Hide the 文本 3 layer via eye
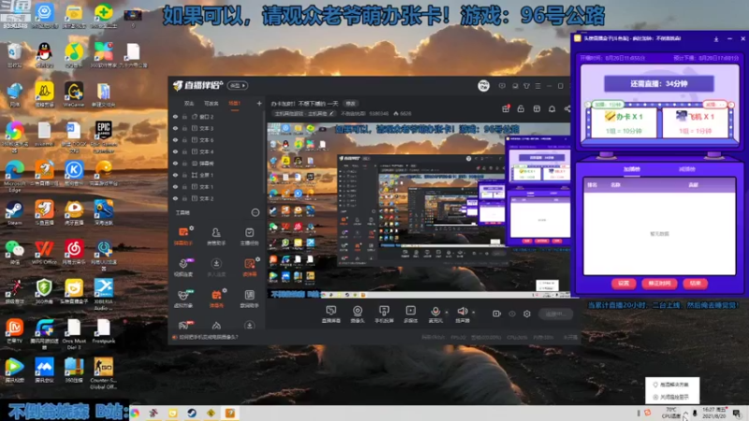This screenshot has height=421, width=749. tap(175, 128)
